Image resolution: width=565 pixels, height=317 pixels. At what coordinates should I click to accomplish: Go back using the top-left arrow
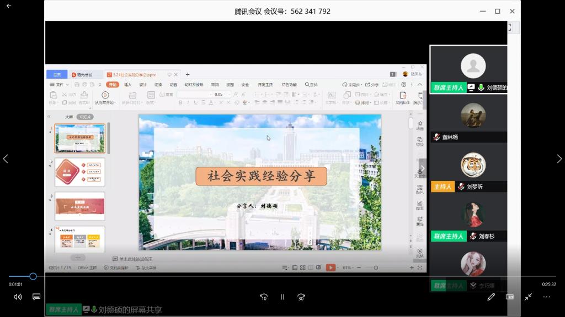pos(8,6)
